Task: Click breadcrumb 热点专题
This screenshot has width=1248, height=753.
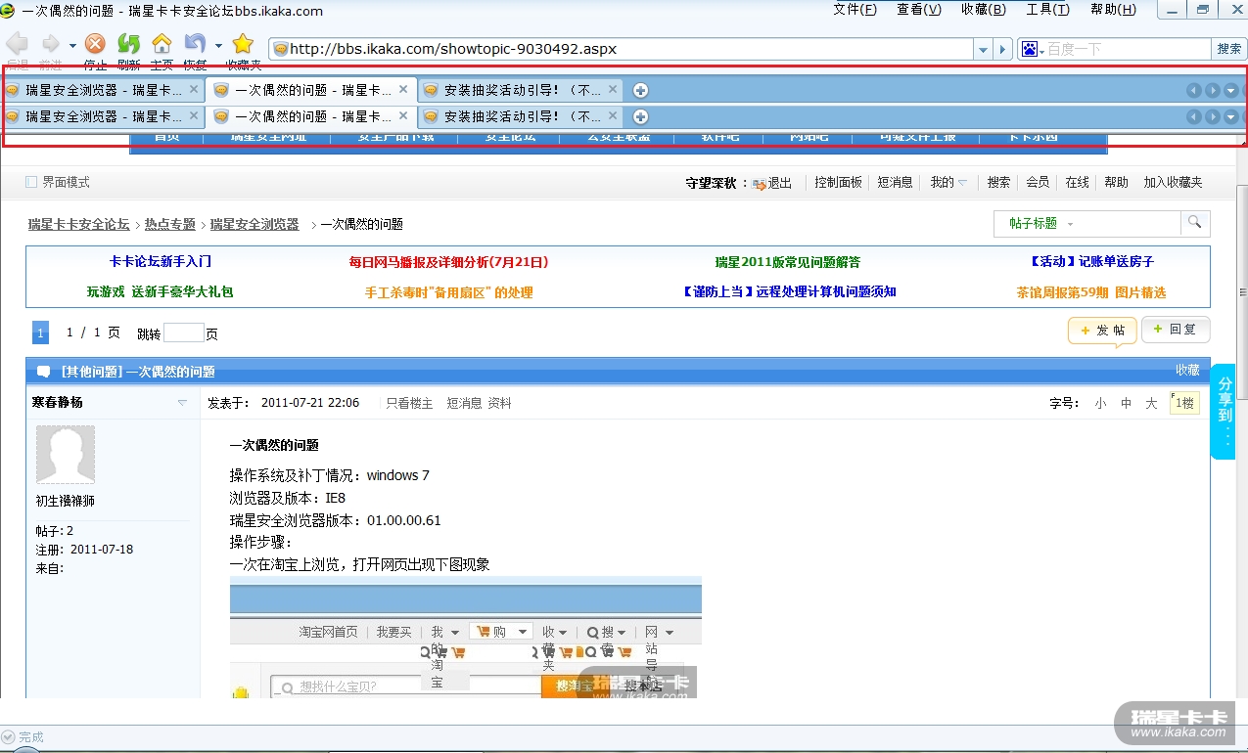Action: (170, 224)
